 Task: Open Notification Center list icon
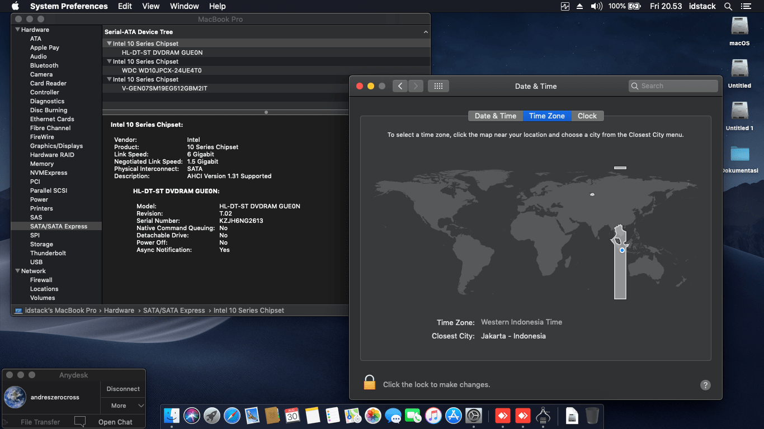(746, 6)
